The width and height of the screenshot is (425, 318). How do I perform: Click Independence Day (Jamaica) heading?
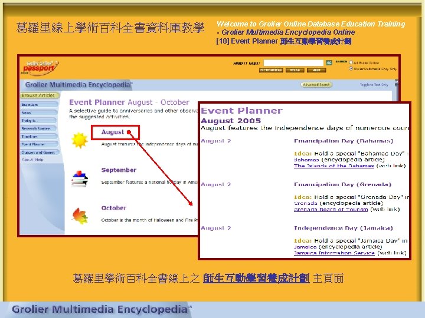(344, 228)
